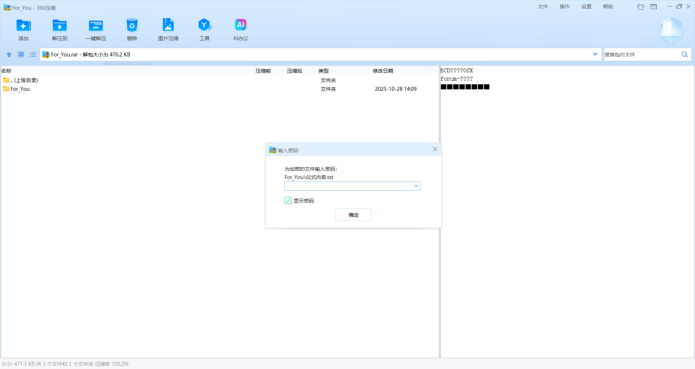This screenshot has height=369, width=695.
Task: Click the 删除 (Delete) trash icon
Action: click(132, 26)
